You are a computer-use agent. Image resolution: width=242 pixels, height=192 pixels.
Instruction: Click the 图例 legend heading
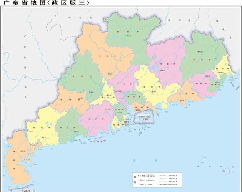[135, 180]
